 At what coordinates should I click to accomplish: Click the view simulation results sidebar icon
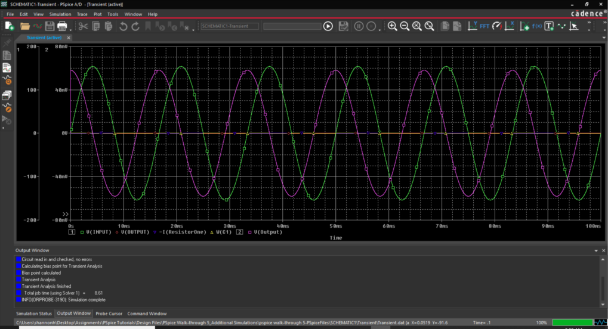(7, 68)
